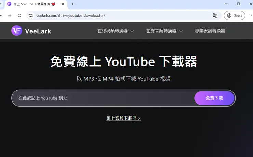Open the 專業視訊轉換器 menu item
Viewport: 253px width, 157px height.
click(x=210, y=31)
